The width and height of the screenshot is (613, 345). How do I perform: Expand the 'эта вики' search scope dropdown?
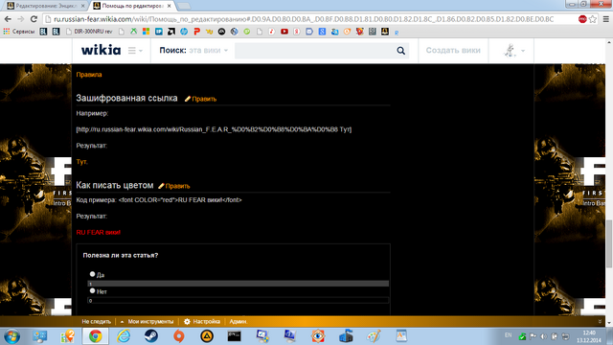[x=208, y=51]
